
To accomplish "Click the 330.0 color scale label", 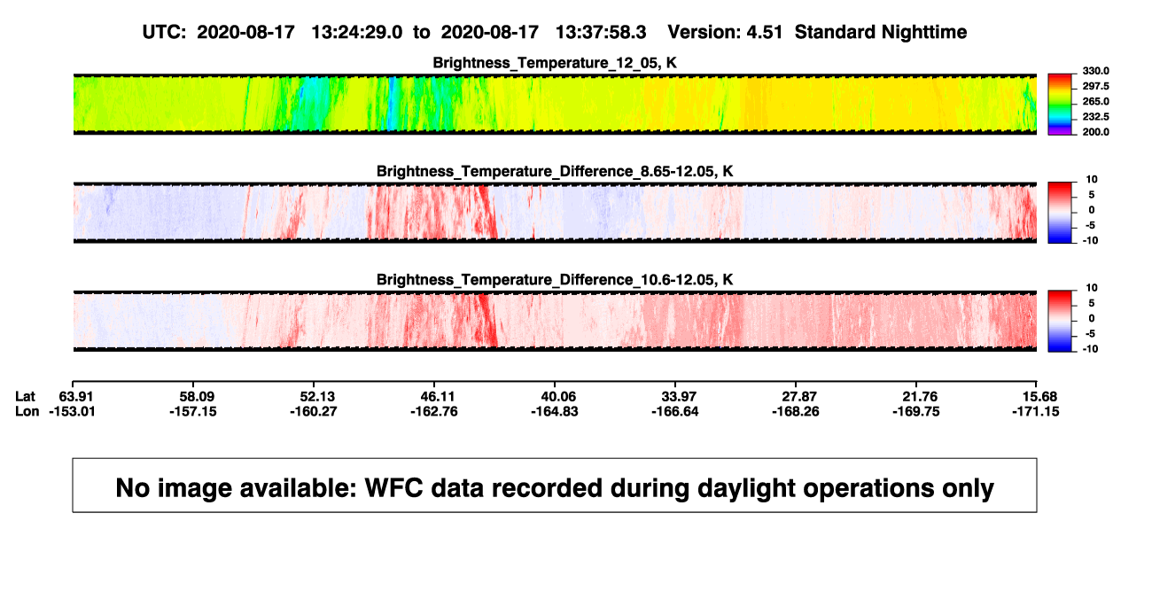I will coord(1097,71).
